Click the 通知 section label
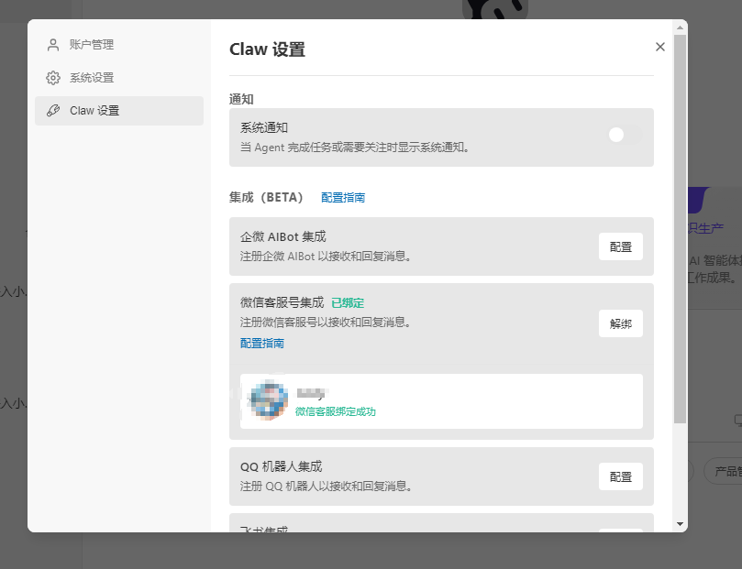 click(241, 99)
